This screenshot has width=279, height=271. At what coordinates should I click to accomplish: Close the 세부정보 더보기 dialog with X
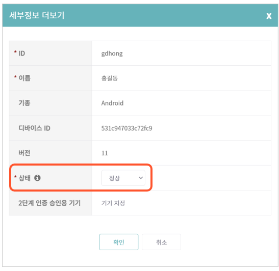269,16
